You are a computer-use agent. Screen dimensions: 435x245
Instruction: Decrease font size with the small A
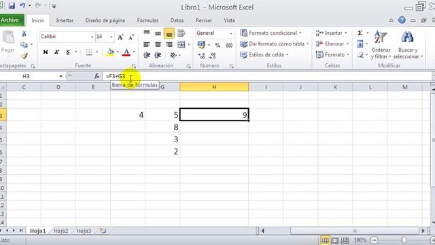coord(131,37)
